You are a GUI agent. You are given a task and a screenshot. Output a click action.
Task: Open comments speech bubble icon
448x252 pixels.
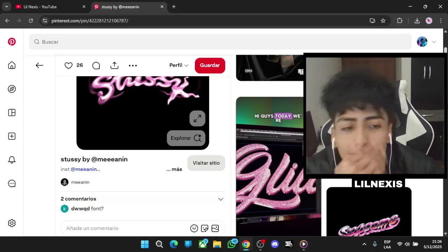[96, 65]
